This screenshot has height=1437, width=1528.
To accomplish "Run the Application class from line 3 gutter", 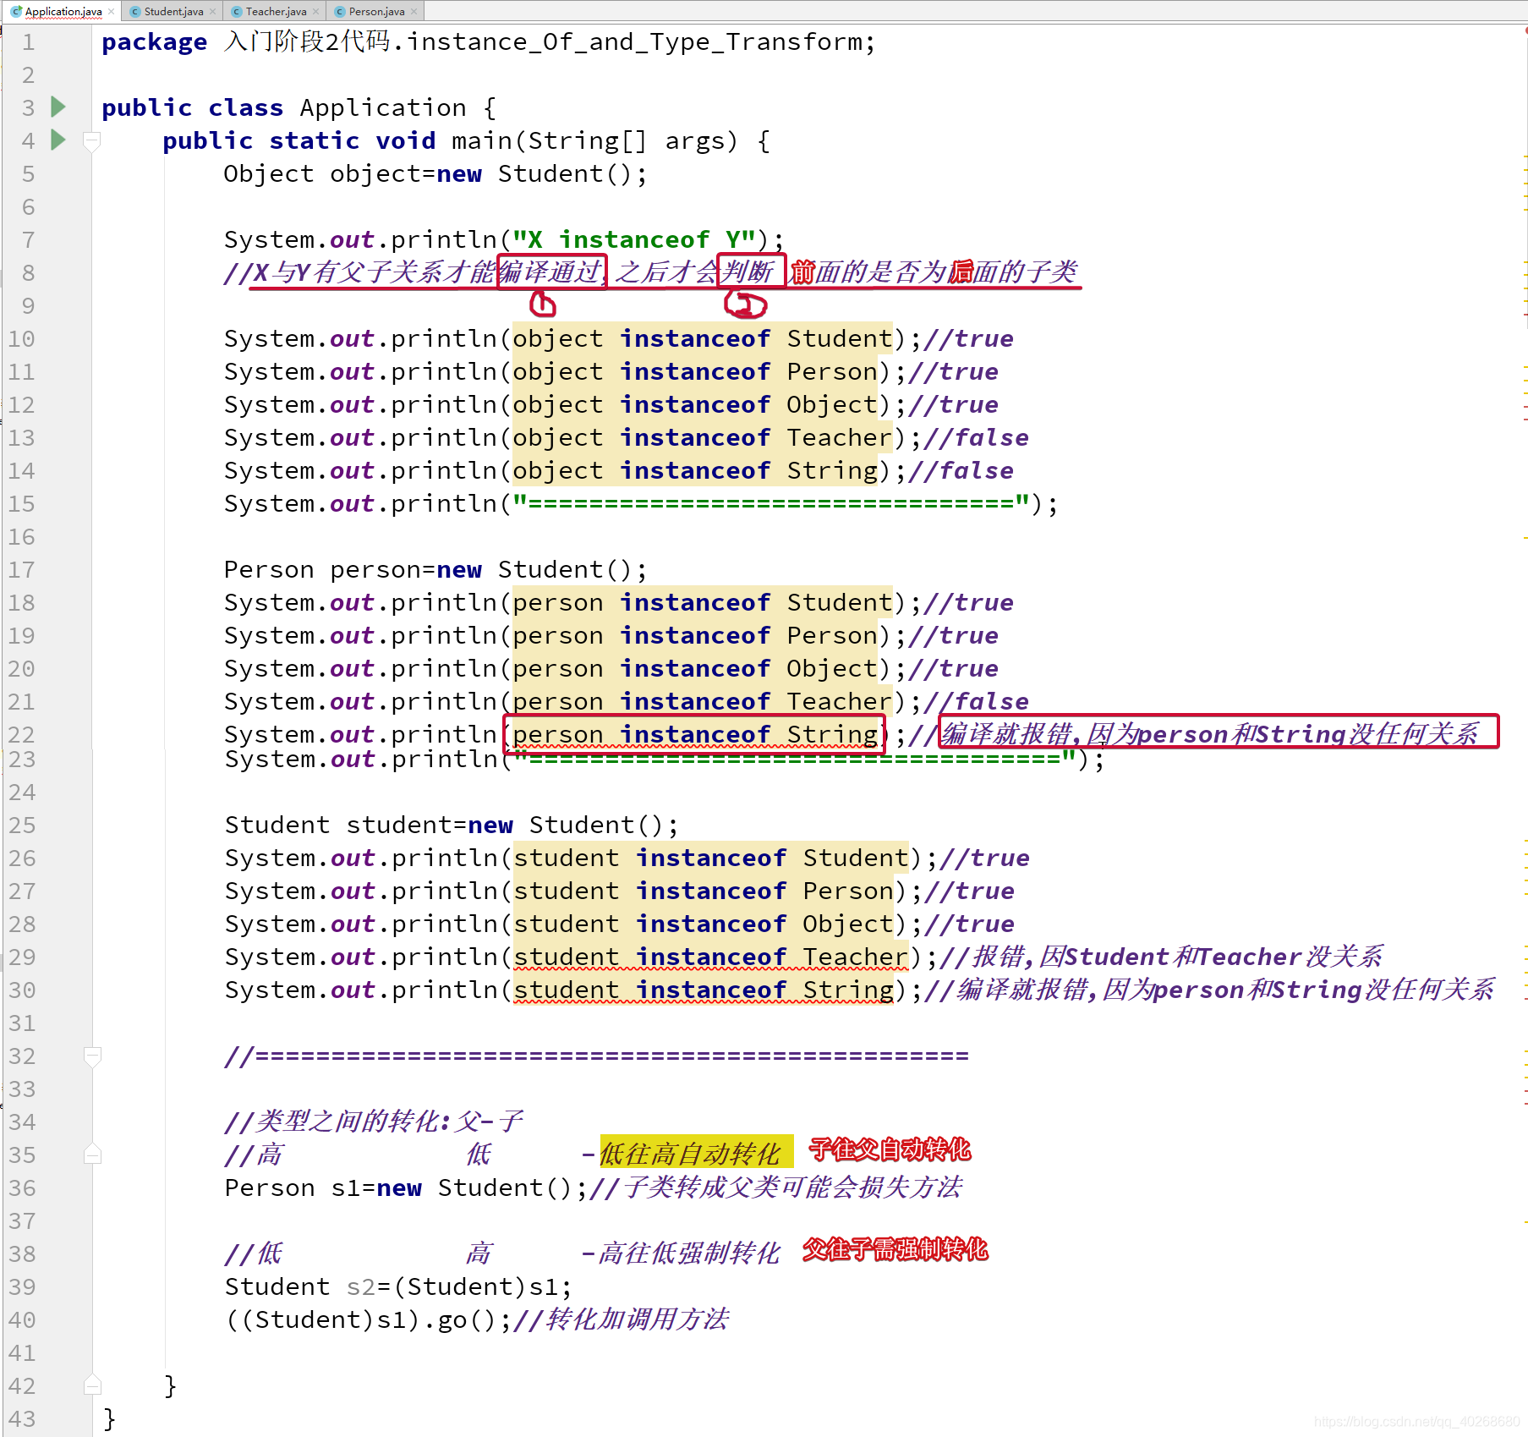I will tap(58, 107).
